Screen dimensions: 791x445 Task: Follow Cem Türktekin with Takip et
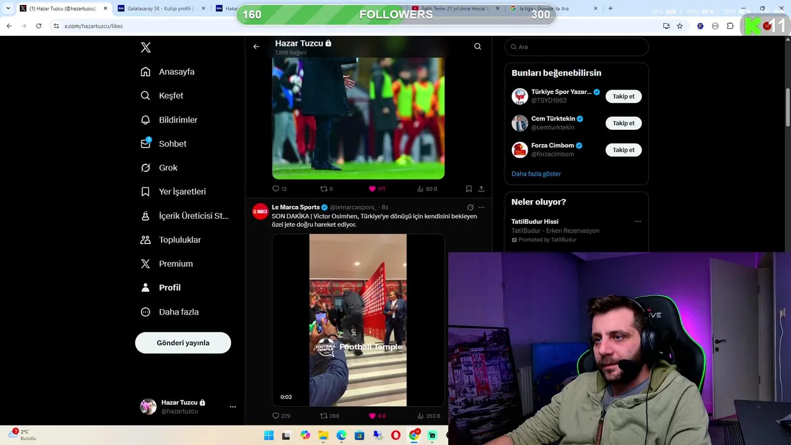click(624, 123)
